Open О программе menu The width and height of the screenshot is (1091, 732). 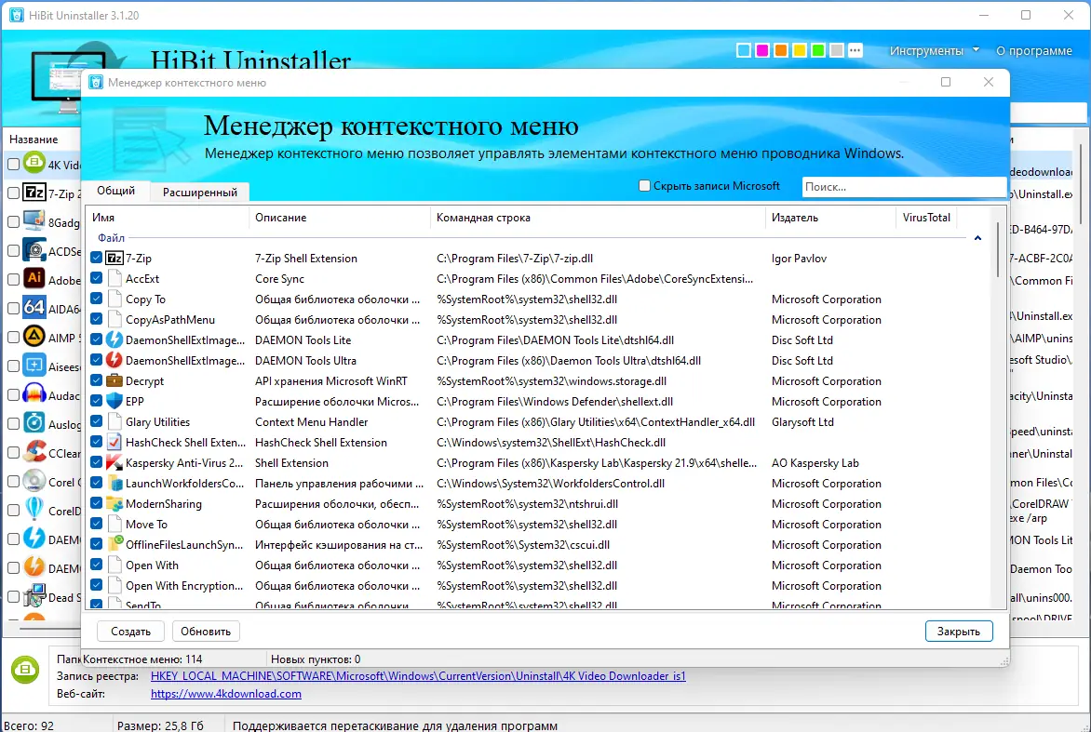click(x=1034, y=51)
